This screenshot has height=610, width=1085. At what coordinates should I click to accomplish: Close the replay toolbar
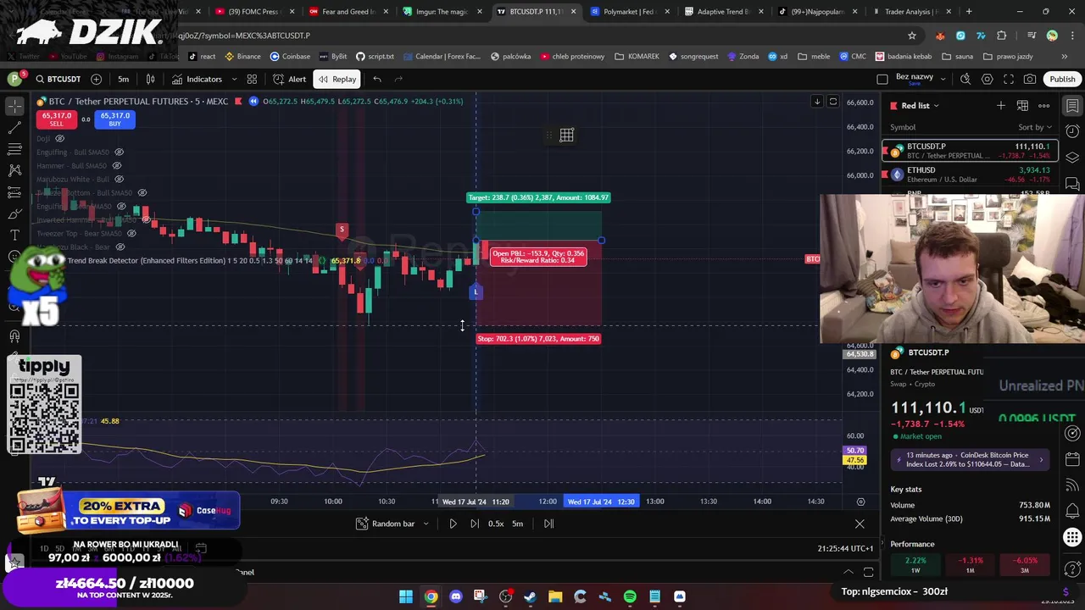tap(860, 524)
